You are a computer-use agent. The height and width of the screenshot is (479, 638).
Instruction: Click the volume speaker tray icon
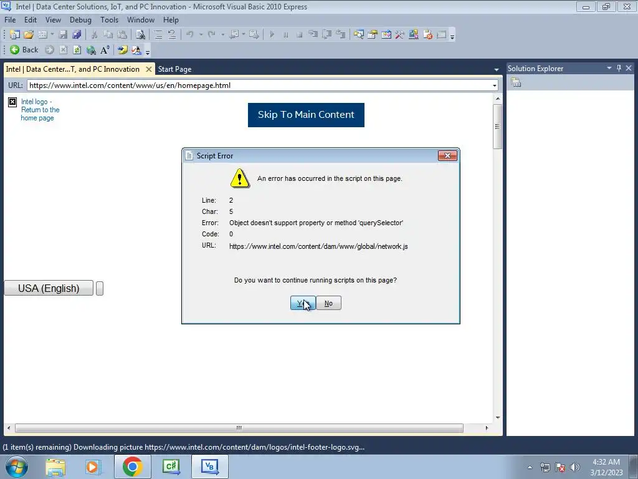pos(574,467)
